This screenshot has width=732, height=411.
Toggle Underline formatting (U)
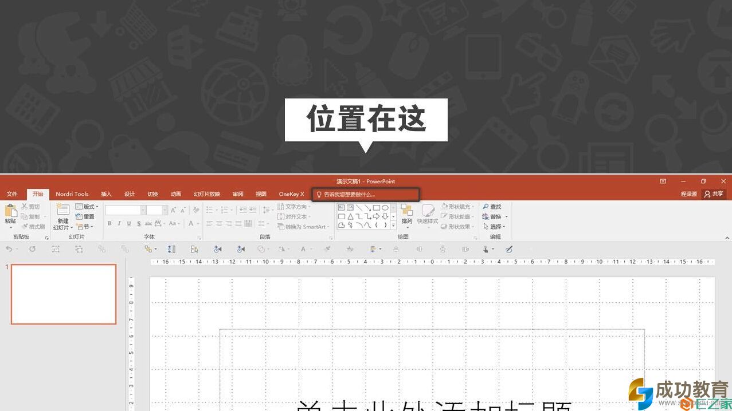[129, 224]
